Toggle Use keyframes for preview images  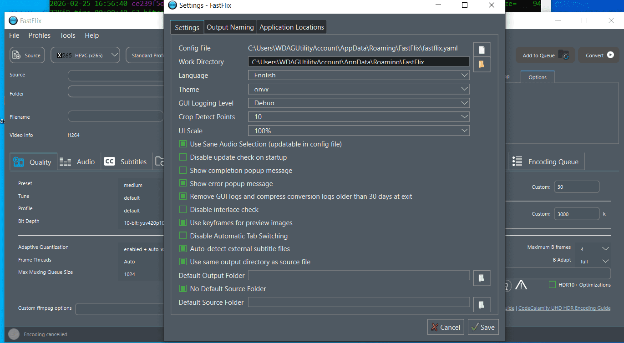(x=183, y=223)
